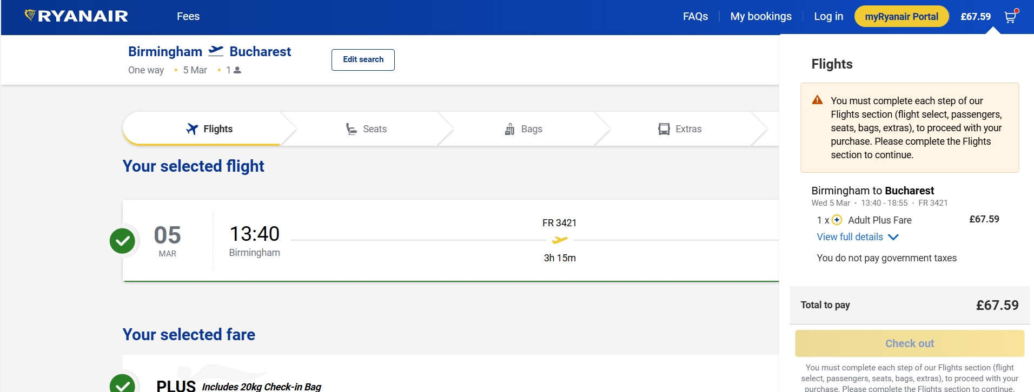
Task: Click the 13:40 departure time
Action: [255, 234]
